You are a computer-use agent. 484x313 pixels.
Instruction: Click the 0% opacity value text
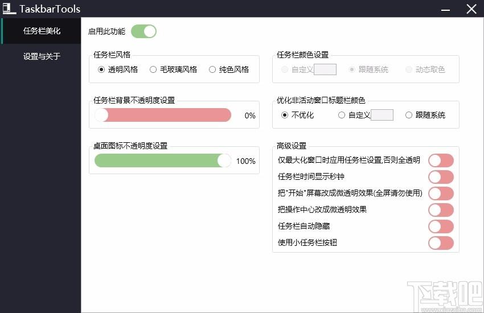(250, 116)
